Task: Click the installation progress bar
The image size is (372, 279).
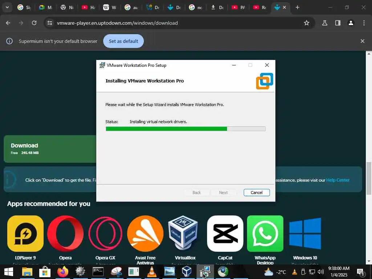Action: tap(186, 129)
